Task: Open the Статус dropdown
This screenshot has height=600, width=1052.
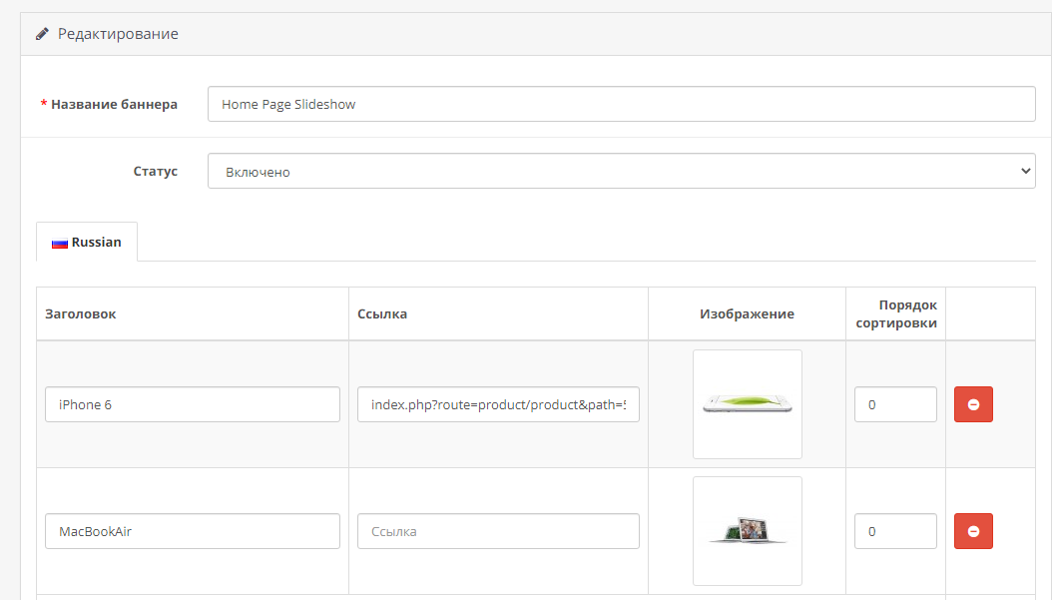Action: pos(621,171)
